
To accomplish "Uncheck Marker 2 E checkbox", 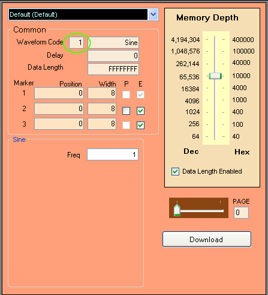I will point(140,111).
